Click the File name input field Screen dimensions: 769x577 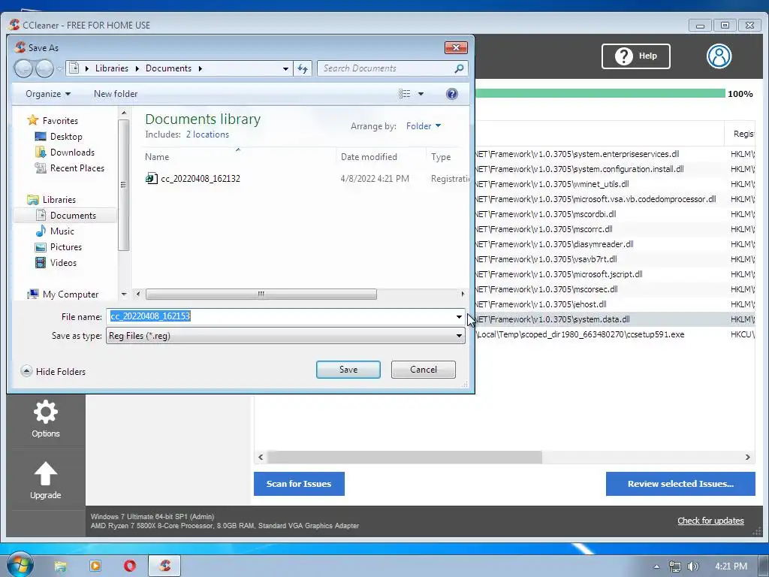tap(280, 316)
